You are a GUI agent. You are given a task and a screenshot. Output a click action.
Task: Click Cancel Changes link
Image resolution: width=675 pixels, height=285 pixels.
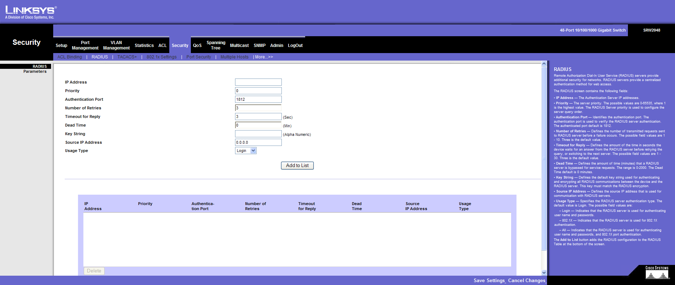click(527, 281)
